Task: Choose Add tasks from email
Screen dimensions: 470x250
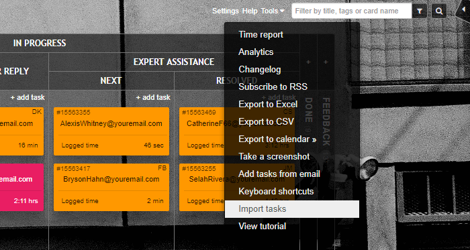Action: 291,174
